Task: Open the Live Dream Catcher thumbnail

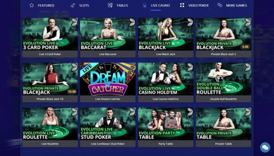Action: (x=108, y=79)
